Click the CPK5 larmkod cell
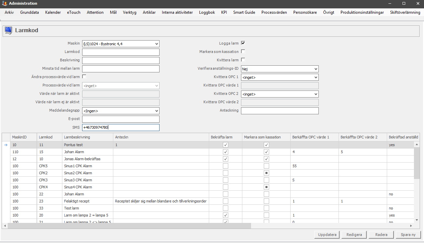424x243 pixels. tap(50, 166)
